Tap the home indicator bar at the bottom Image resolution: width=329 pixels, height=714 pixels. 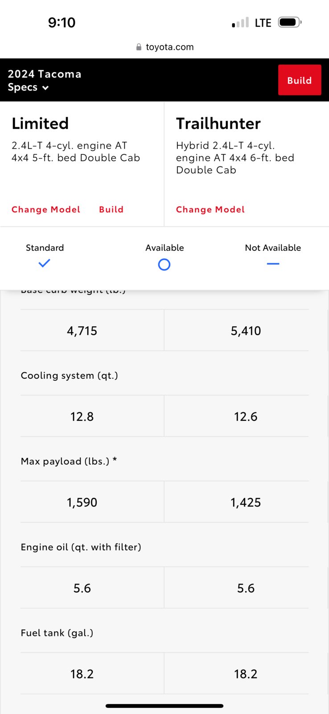pos(164,706)
